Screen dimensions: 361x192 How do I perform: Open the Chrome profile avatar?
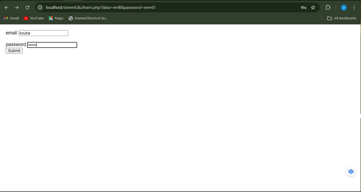(344, 8)
